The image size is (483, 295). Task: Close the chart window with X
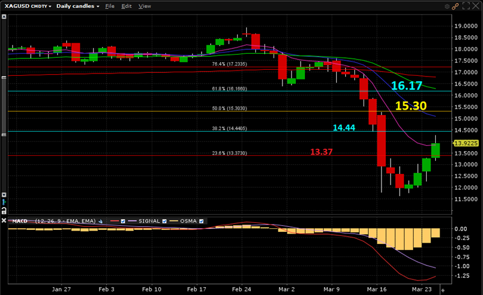[x=476, y=6]
